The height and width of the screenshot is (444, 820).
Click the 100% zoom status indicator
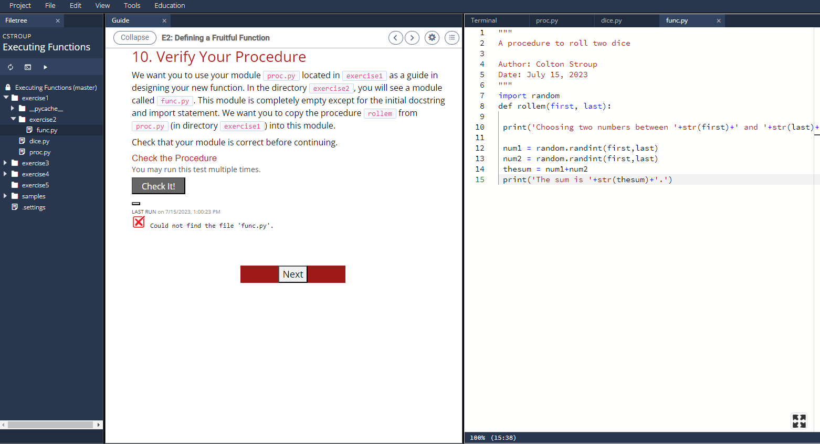pyautogui.click(x=477, y=438)
